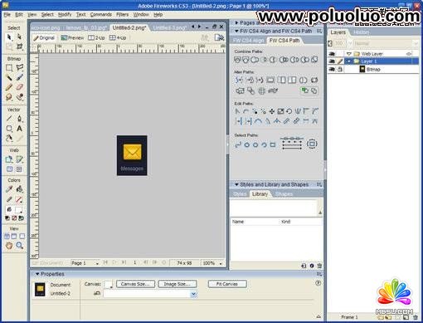
Task: Click the fill color swatch
Action: tap(19, 209)
